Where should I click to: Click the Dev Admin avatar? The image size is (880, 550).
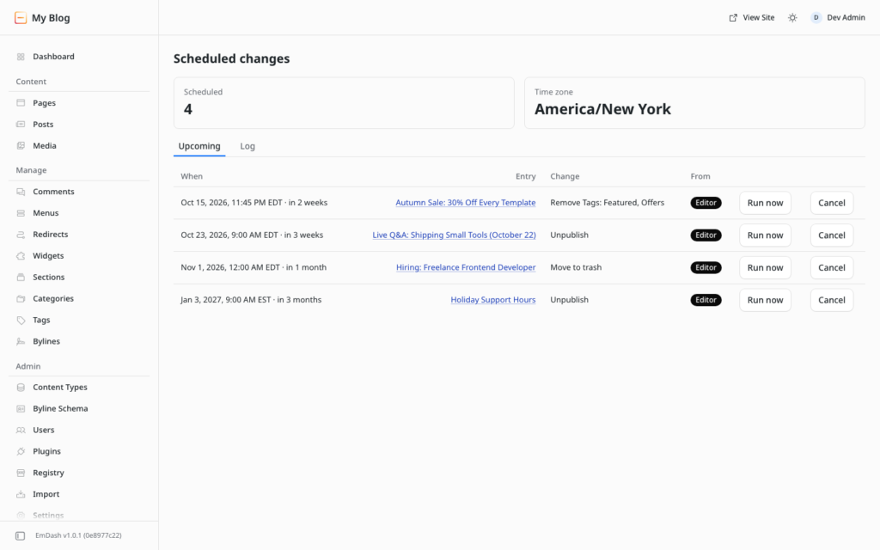tap(816, 18)
